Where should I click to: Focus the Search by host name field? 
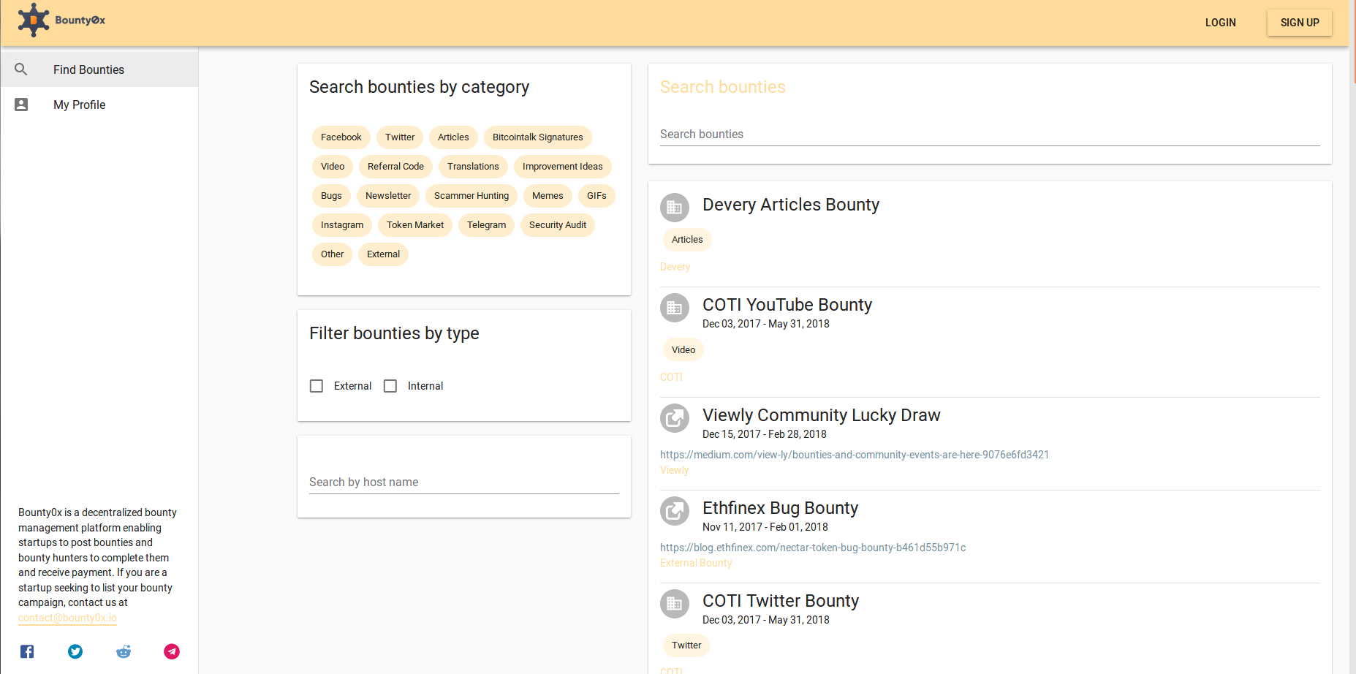pos(464,482)
